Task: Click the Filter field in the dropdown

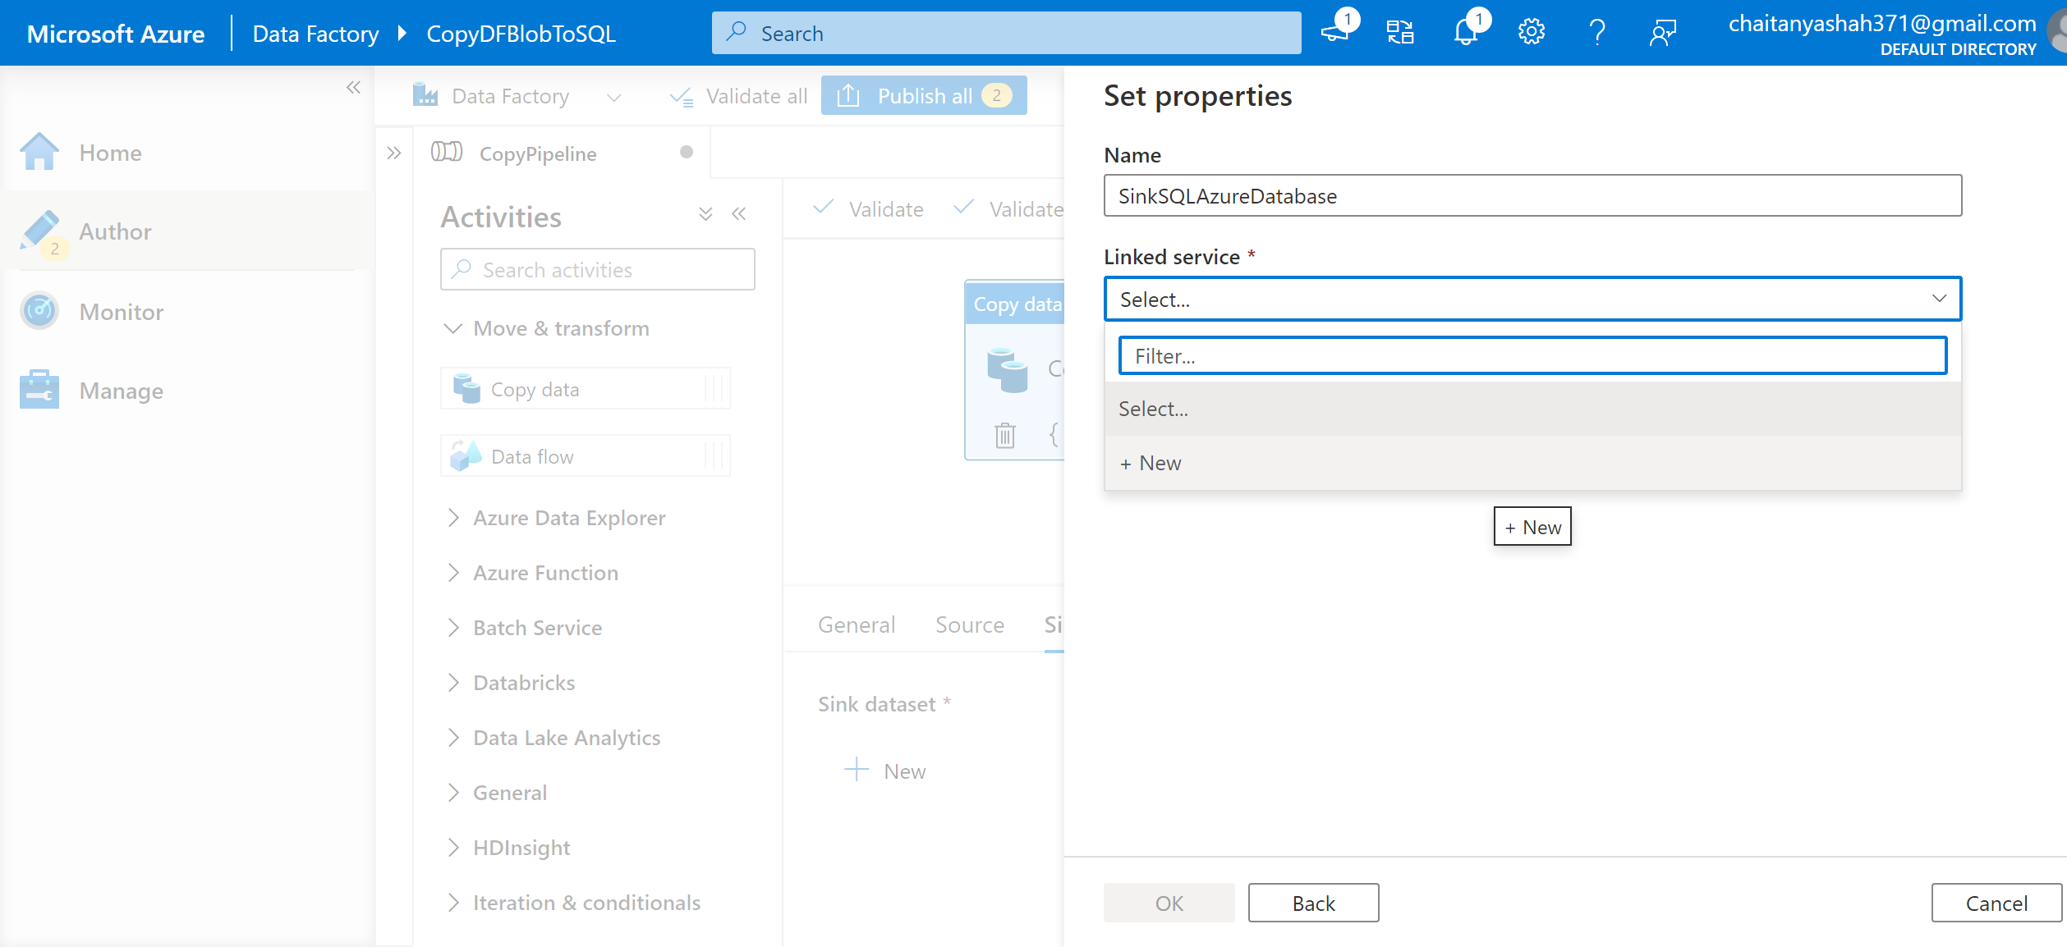Action: [1532, 355]
